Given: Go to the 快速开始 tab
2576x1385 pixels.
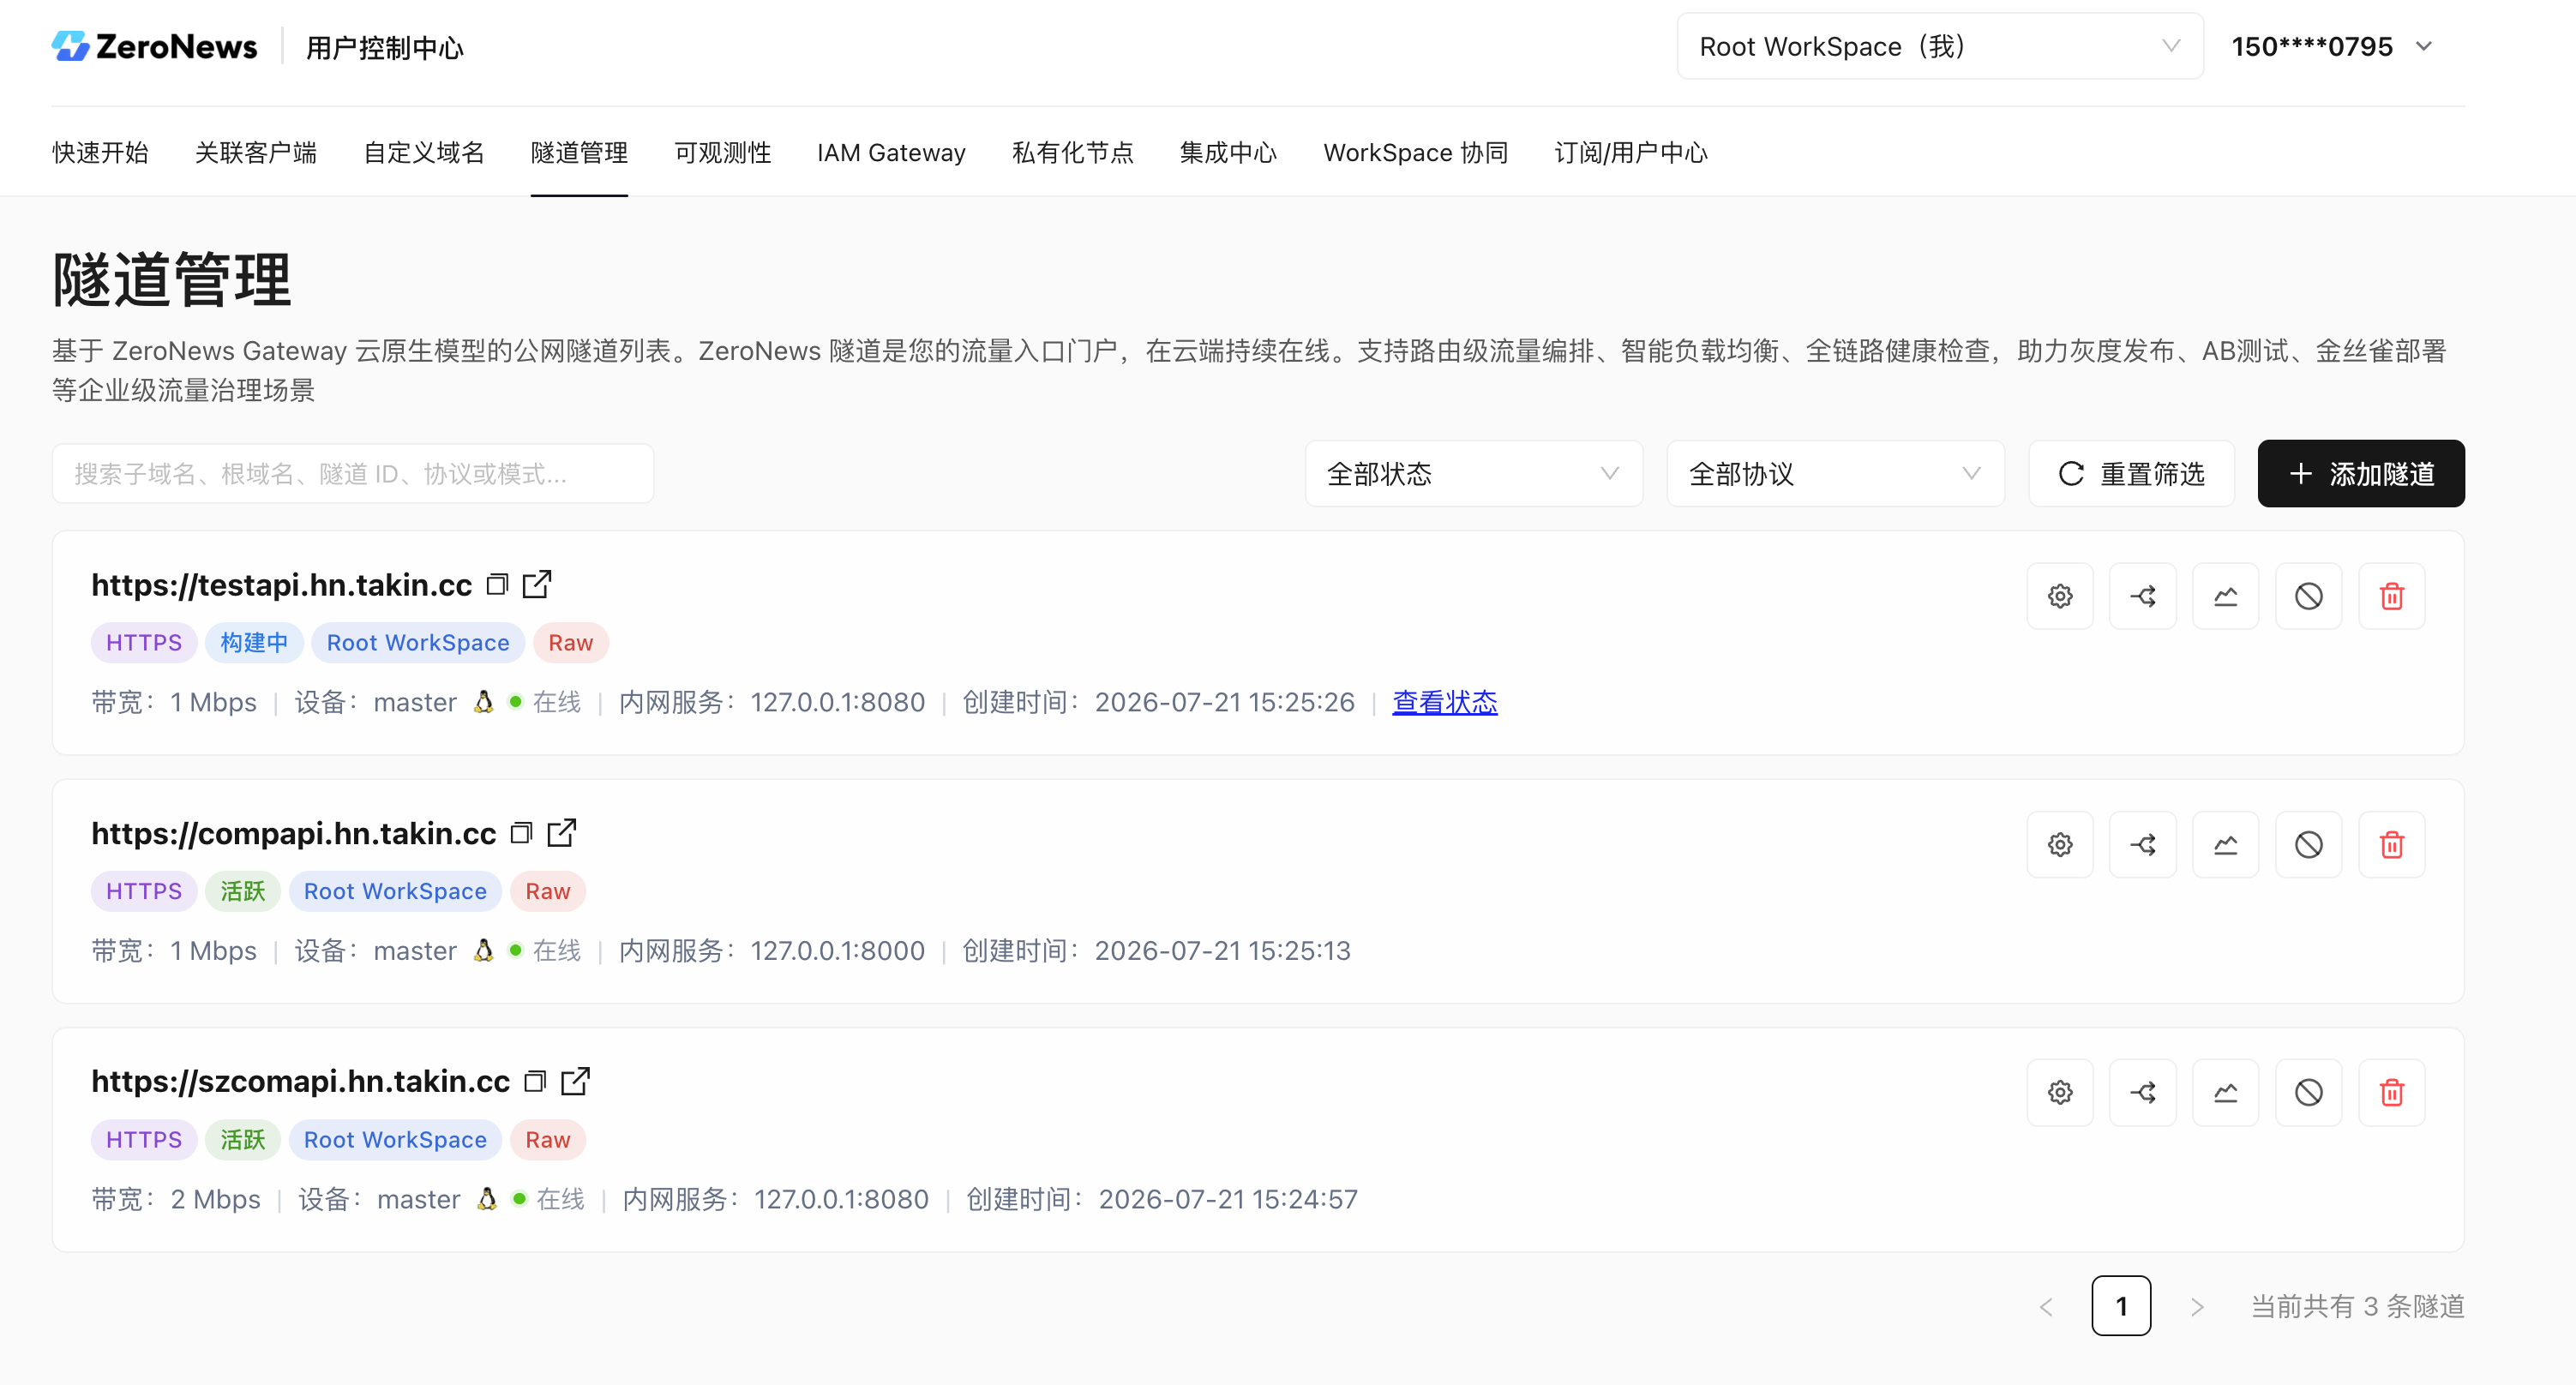Looking at the screenshot, I should pos(100,153).
